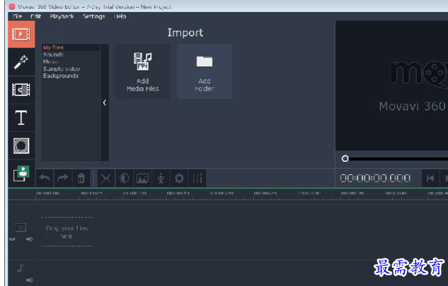Undo the last action
The width and height of the screenshot is (448, 286).
(x=45, y=179)
